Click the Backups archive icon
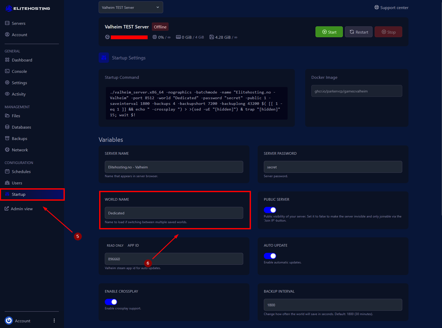This screenshot has width=442, height=328. pyautogui.click(x=7, y=138)
